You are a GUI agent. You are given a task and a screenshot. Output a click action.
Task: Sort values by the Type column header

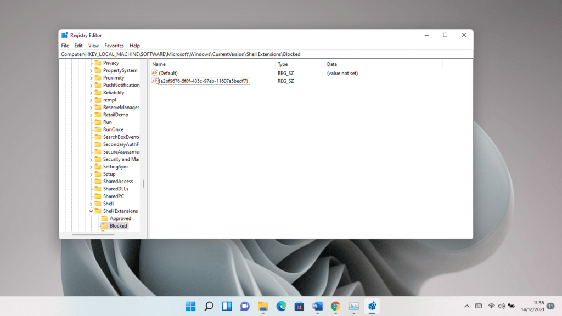pos(285,64)
